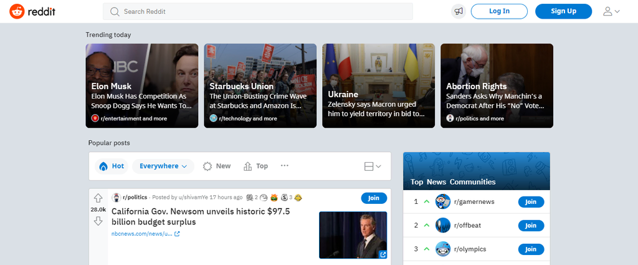638x265 pixels.
Task: Open the more sort options ellipsis
Action: click(285, 166)
